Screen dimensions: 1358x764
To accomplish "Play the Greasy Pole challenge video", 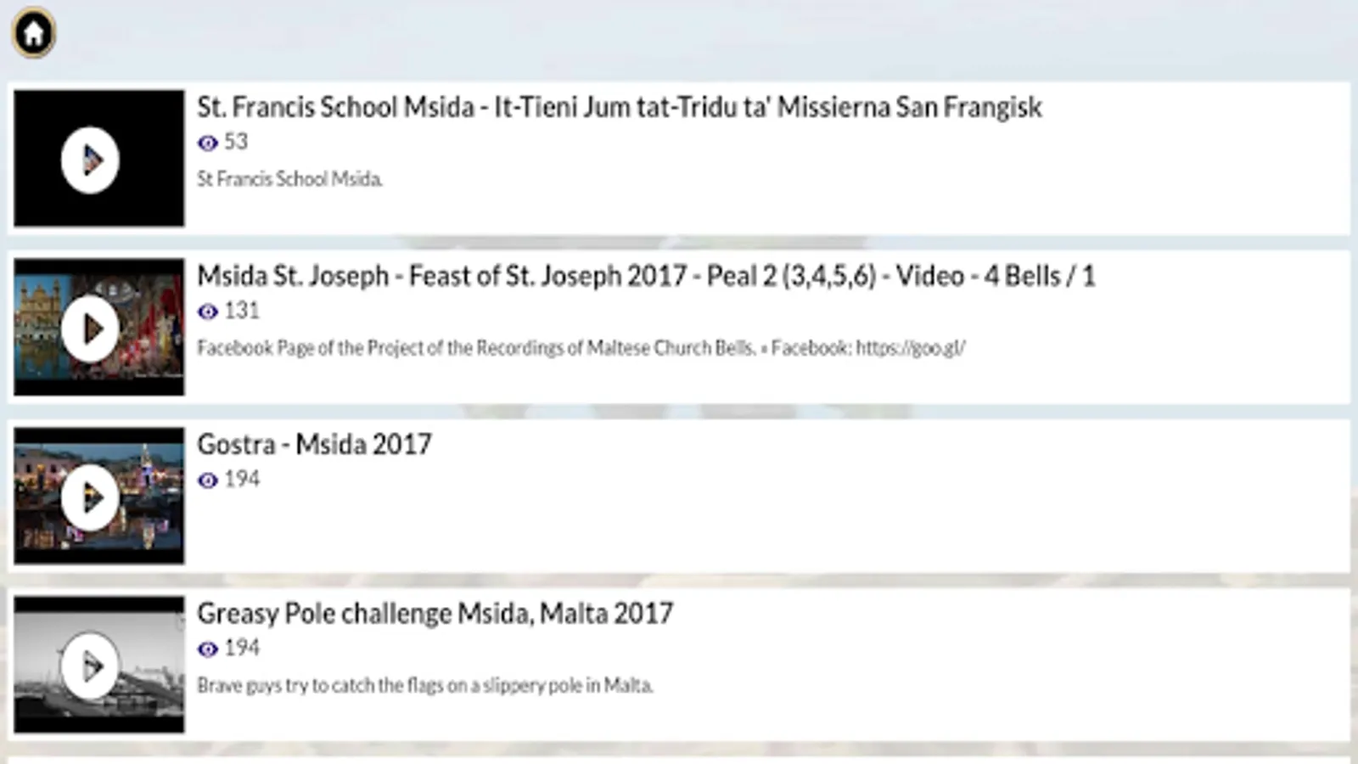I will (90, 666).
